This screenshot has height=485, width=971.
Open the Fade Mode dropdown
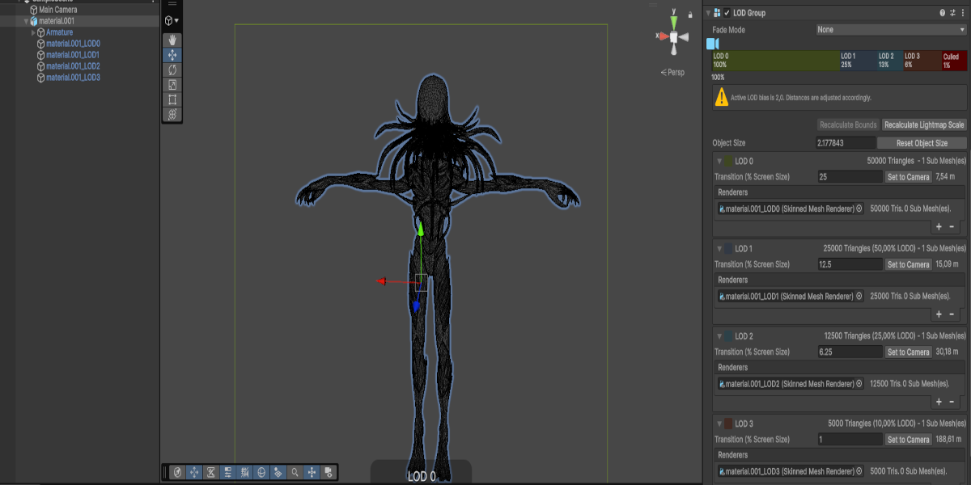[891, 30]
